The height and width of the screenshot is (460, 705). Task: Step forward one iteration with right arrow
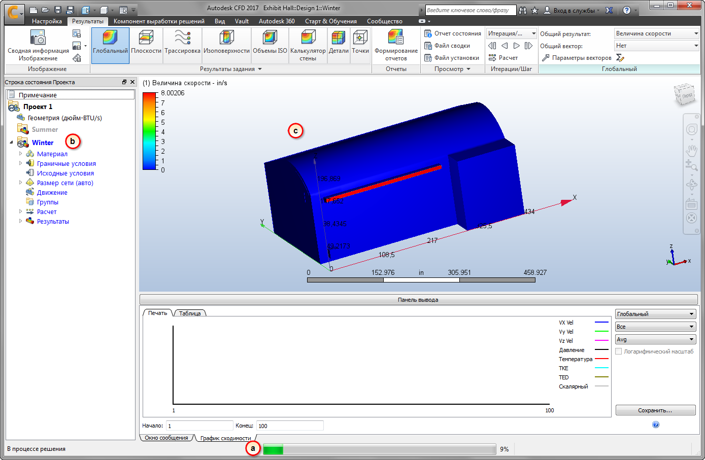click(517, 46)
